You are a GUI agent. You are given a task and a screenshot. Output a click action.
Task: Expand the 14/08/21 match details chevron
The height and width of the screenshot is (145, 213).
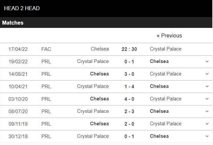pyautogui.click(x=207, y=74)
